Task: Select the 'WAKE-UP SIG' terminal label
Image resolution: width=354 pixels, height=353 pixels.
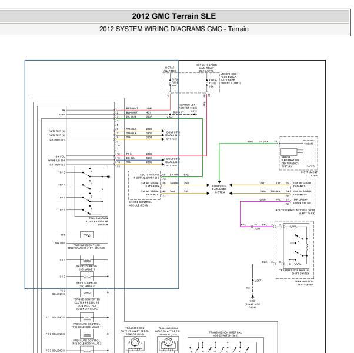Action: point(56,161)
